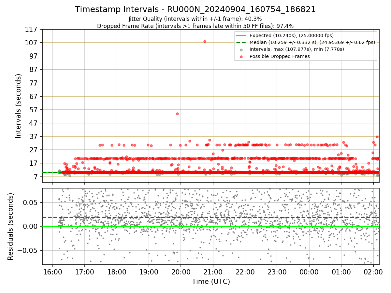Click x-axis tick label '00:00'
391x293 pixels.
click(309, 272)
